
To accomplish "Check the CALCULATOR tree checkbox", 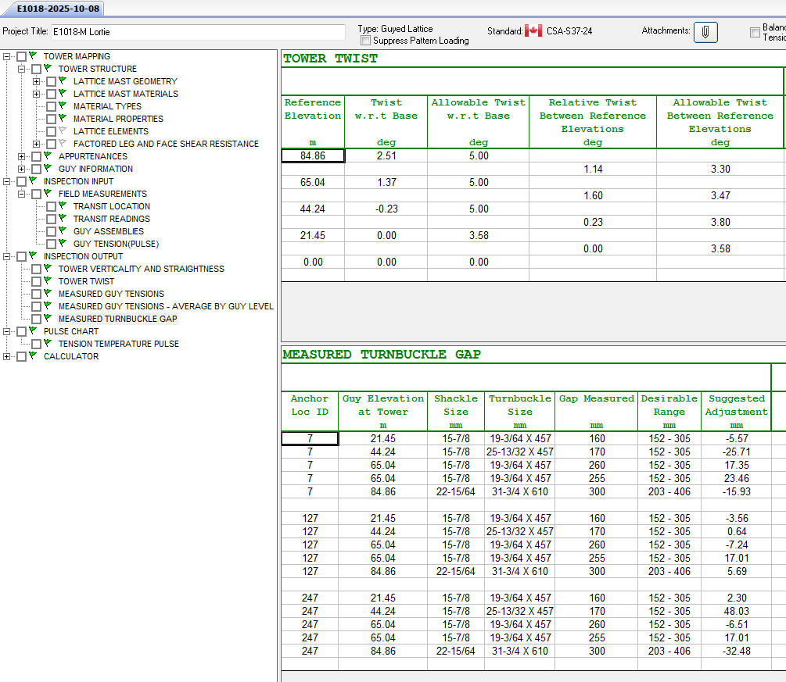I will pos(22,357).
